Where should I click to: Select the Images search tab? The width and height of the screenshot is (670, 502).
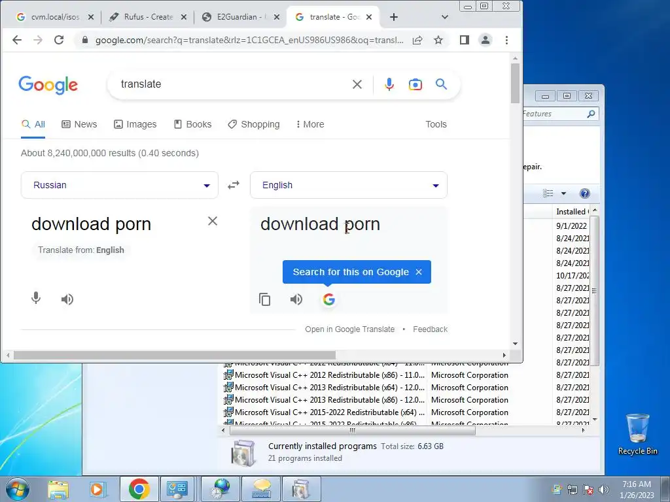tap(135, 124)
